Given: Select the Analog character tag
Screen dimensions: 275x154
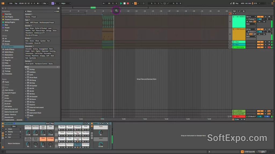Looking at the screenshot, I should (x=35, y=49).
